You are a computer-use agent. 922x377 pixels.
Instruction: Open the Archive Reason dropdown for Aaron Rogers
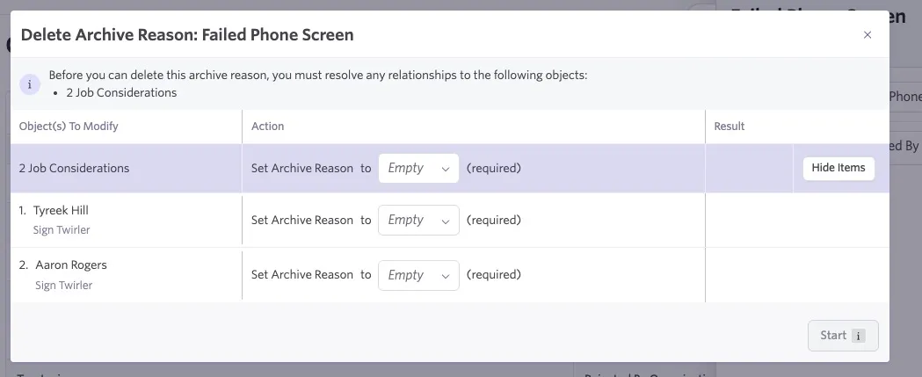tap(418, 275)
